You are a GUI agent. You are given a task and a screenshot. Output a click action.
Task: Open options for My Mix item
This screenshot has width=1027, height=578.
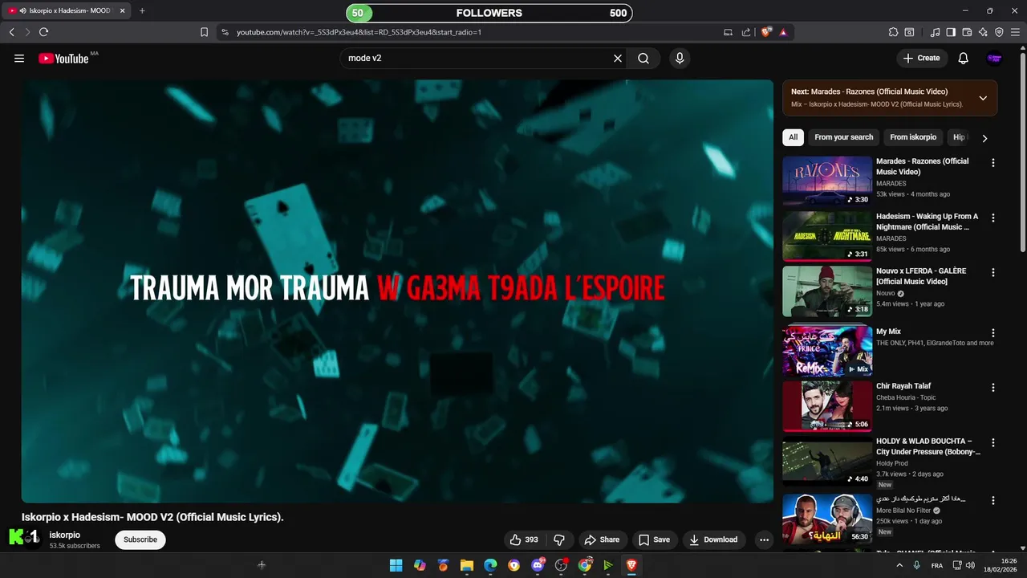[x=993, y=333]
